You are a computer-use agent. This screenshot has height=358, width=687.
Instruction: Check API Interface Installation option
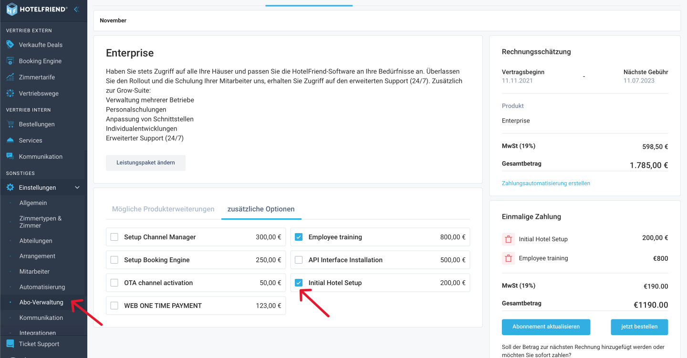tap(299, 260)
